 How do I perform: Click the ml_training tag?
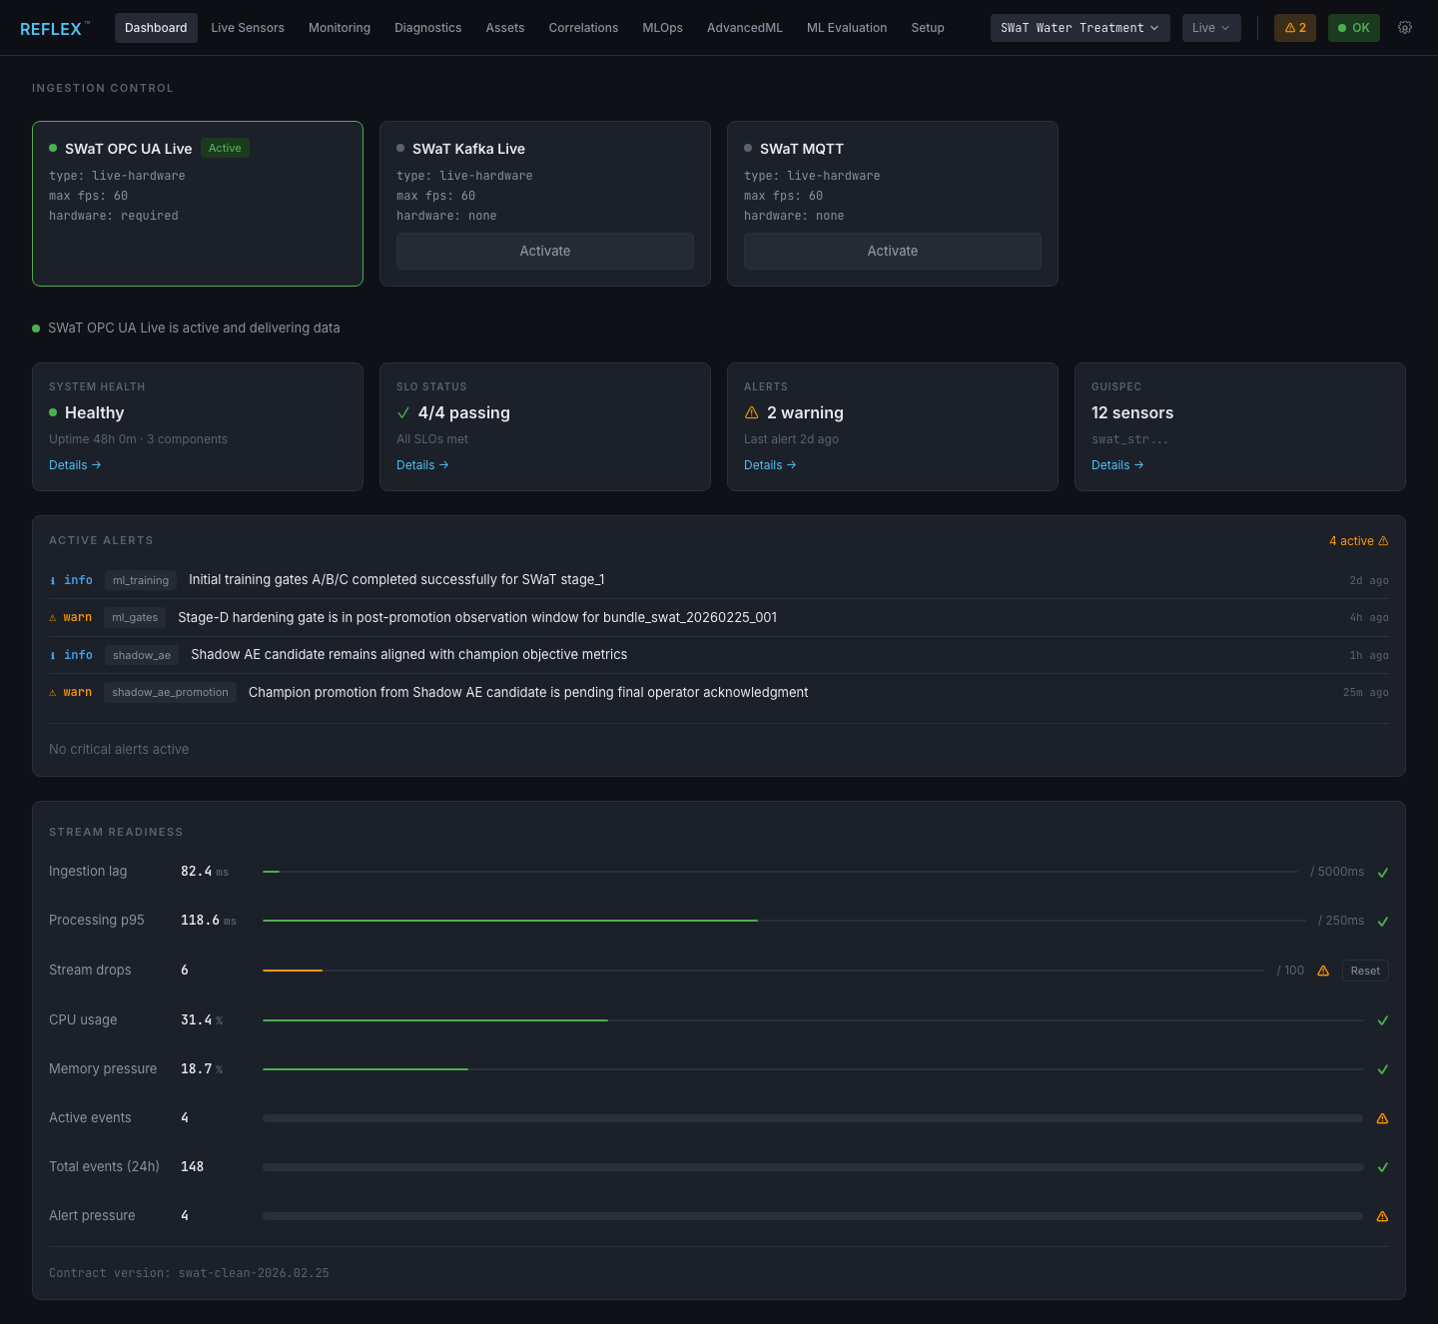(141, 580)
